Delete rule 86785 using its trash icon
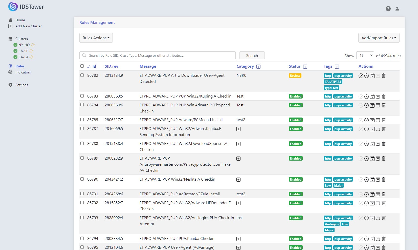Viewport: 418px width, 250px height. pos(384,120)
